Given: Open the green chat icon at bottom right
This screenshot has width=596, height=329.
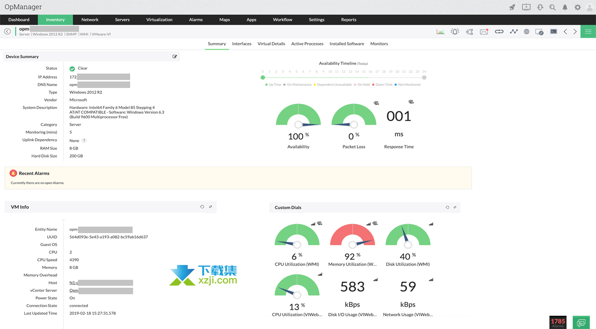Looking at the screenshot, I should click(581, 322).
